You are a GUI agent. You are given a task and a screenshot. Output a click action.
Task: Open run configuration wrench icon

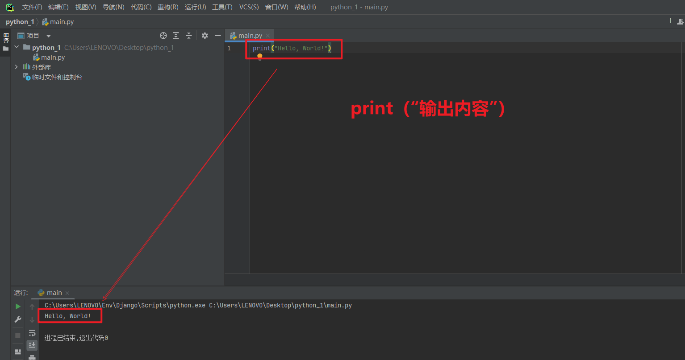[x=18, y=319]
